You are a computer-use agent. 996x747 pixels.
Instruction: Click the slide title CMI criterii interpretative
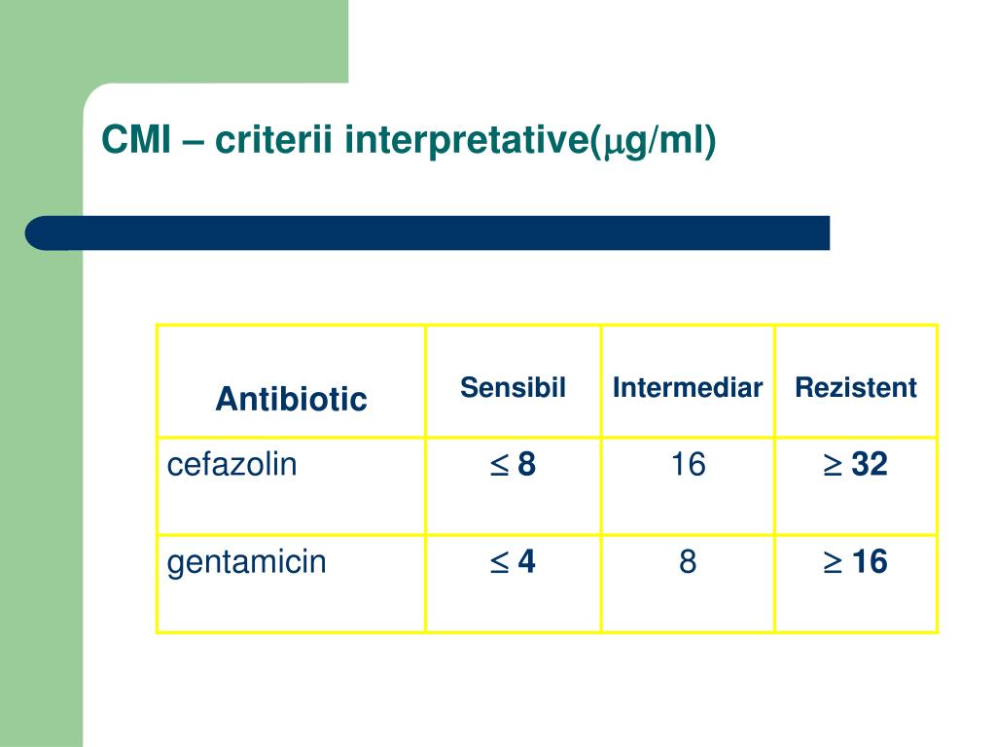click(x=409, y=140)
